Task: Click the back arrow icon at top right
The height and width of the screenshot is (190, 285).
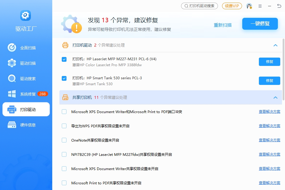Action: (279, 6)
